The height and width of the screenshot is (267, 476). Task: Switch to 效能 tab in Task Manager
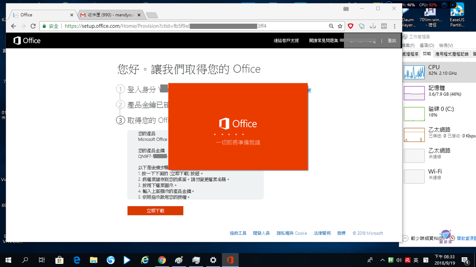427,54
